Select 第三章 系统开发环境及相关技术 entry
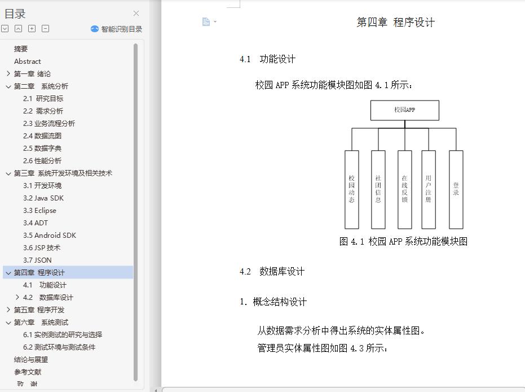525x392 pixels. (63, 173)
